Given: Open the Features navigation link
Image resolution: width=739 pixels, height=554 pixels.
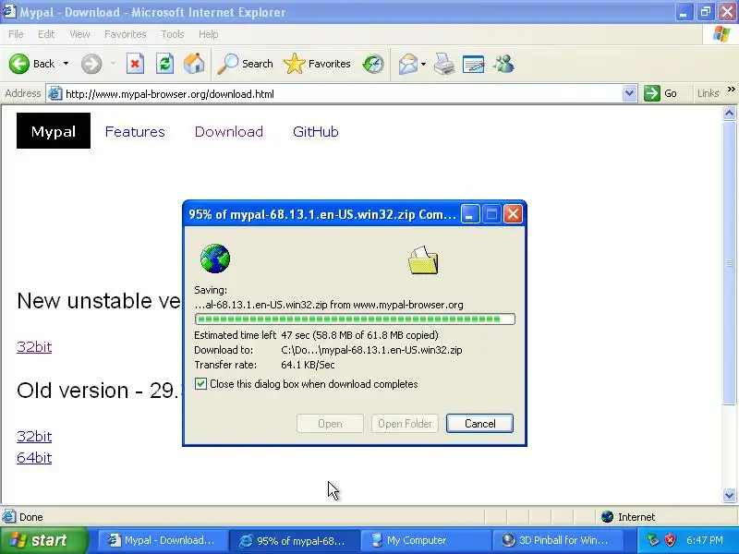Looking at the screenshot, I should (135, 131).
